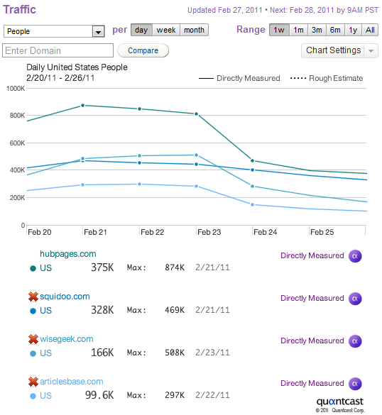Open the hubpages.com link
Viewport: 382px width, 415px height.
coord(68,254)
